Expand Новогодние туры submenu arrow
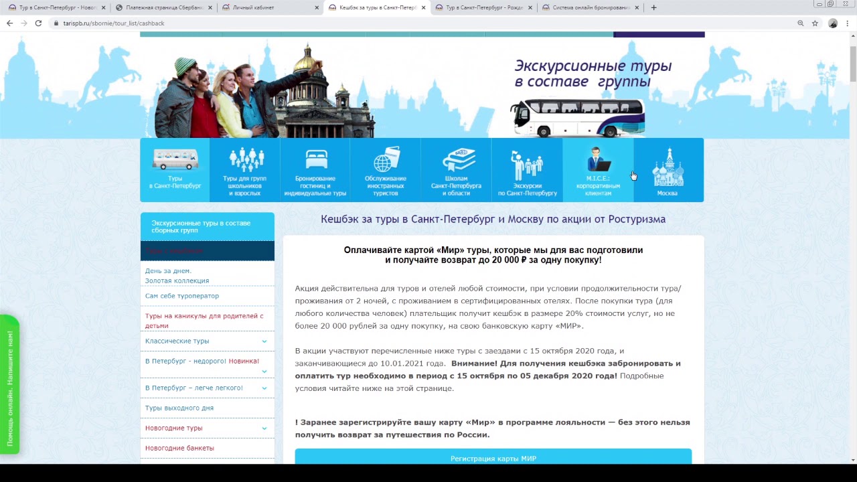 pyautogui.click(x=264, y=428)
